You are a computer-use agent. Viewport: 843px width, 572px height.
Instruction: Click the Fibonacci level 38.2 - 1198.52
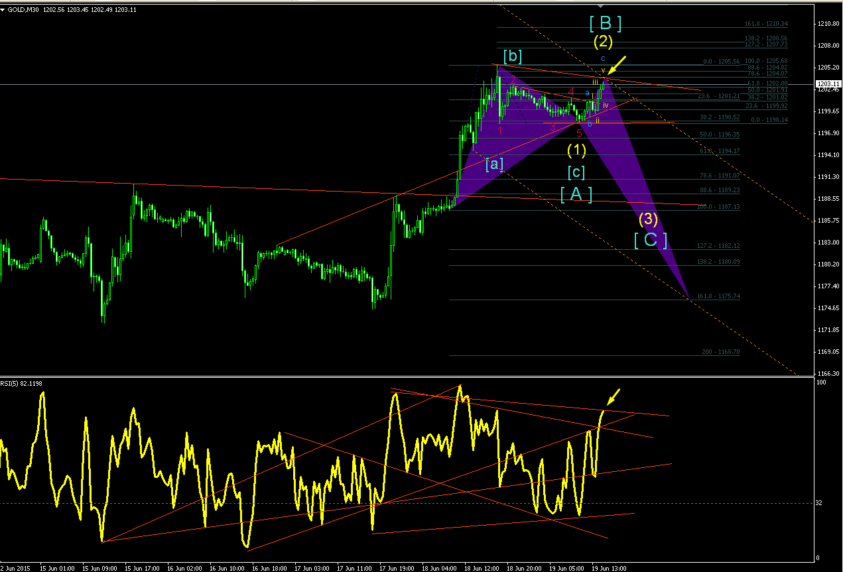pyautogui.click(x=721, y=117)
